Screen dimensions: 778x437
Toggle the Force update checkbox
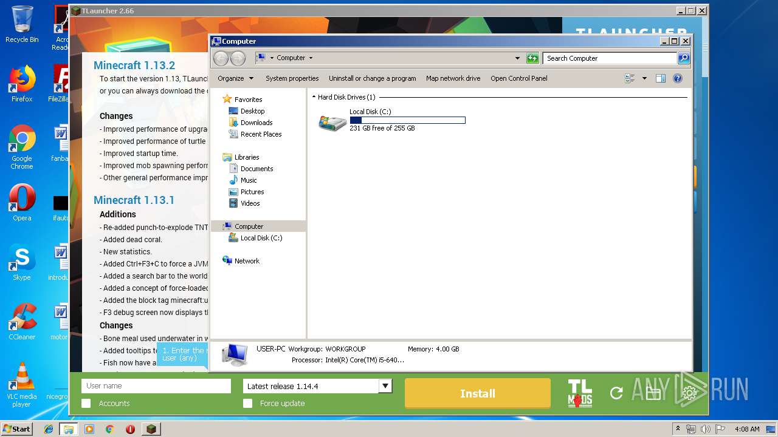pos(247,403)
